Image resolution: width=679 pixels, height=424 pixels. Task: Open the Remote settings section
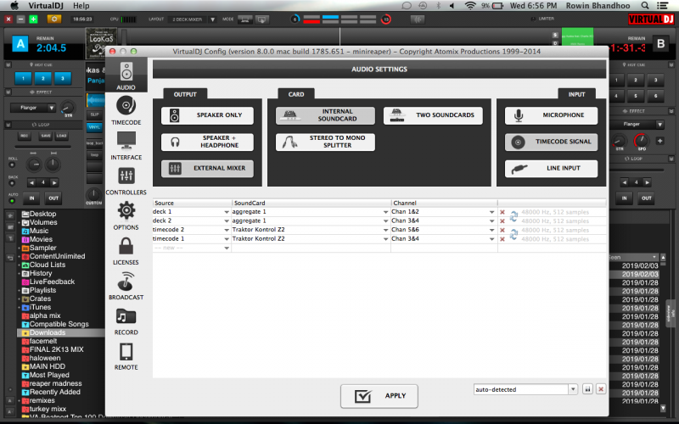tap(126, 356)
